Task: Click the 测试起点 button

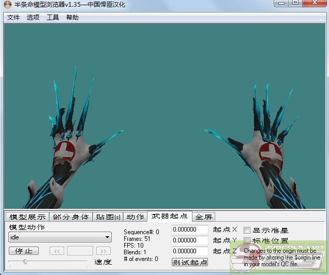Action: click(x=190, y=262)
